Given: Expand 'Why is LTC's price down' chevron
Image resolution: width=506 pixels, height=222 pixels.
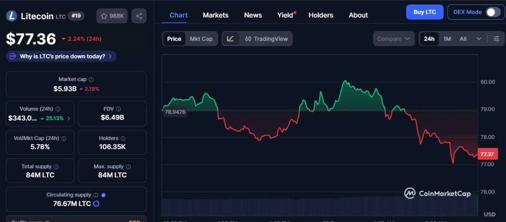Looking at the screenshot, I should (110, 56).
